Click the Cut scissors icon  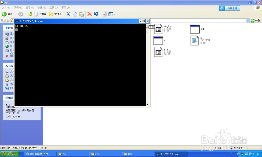coord(68,14)
